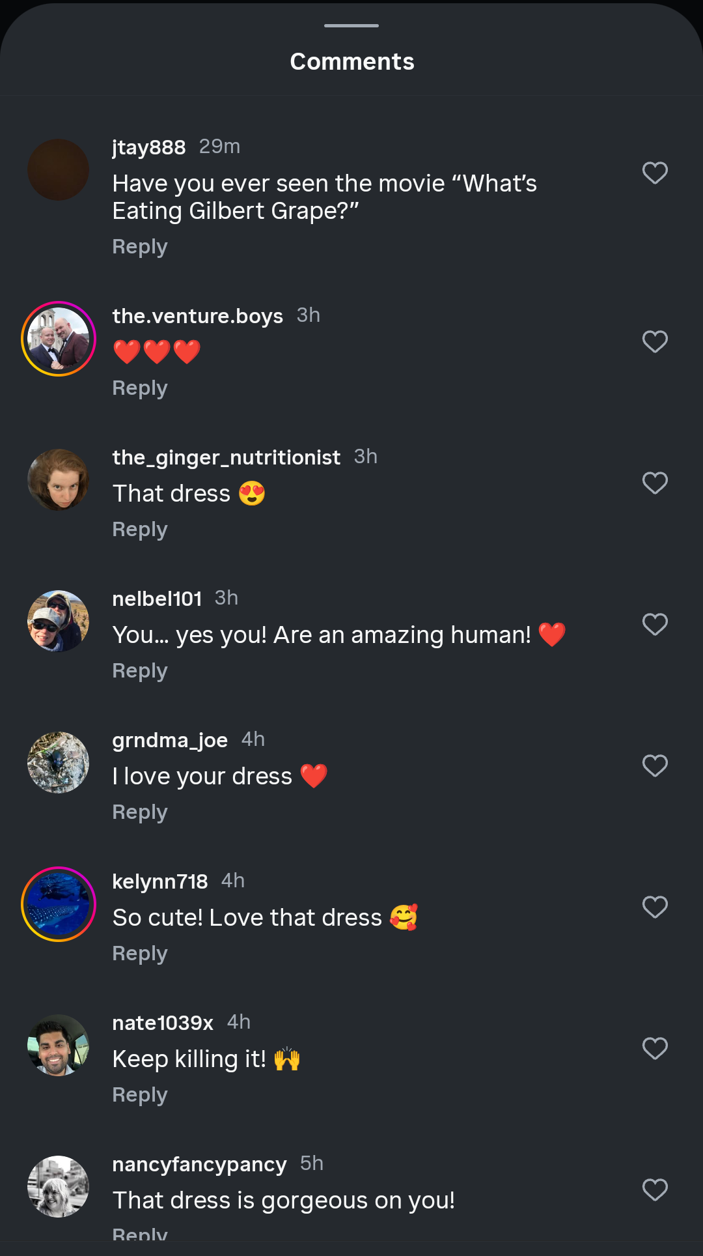
Task: Tap heart beside kelynn718's comment
Action: [x=655, y=907]
